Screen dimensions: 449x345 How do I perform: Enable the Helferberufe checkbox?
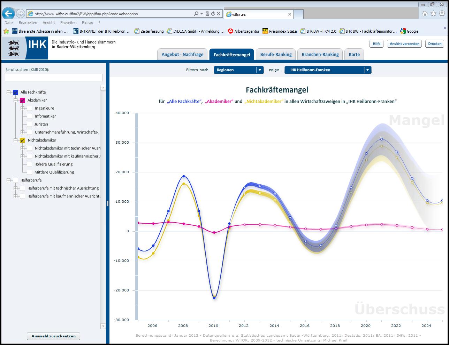click(15, 180)
